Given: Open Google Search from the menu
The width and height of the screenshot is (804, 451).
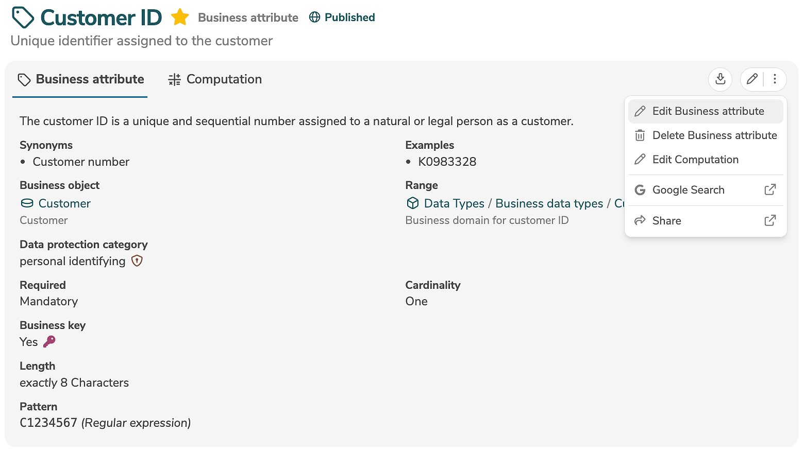Looking at the screenshot, I should pyautogui.click(x=688, y=190).
